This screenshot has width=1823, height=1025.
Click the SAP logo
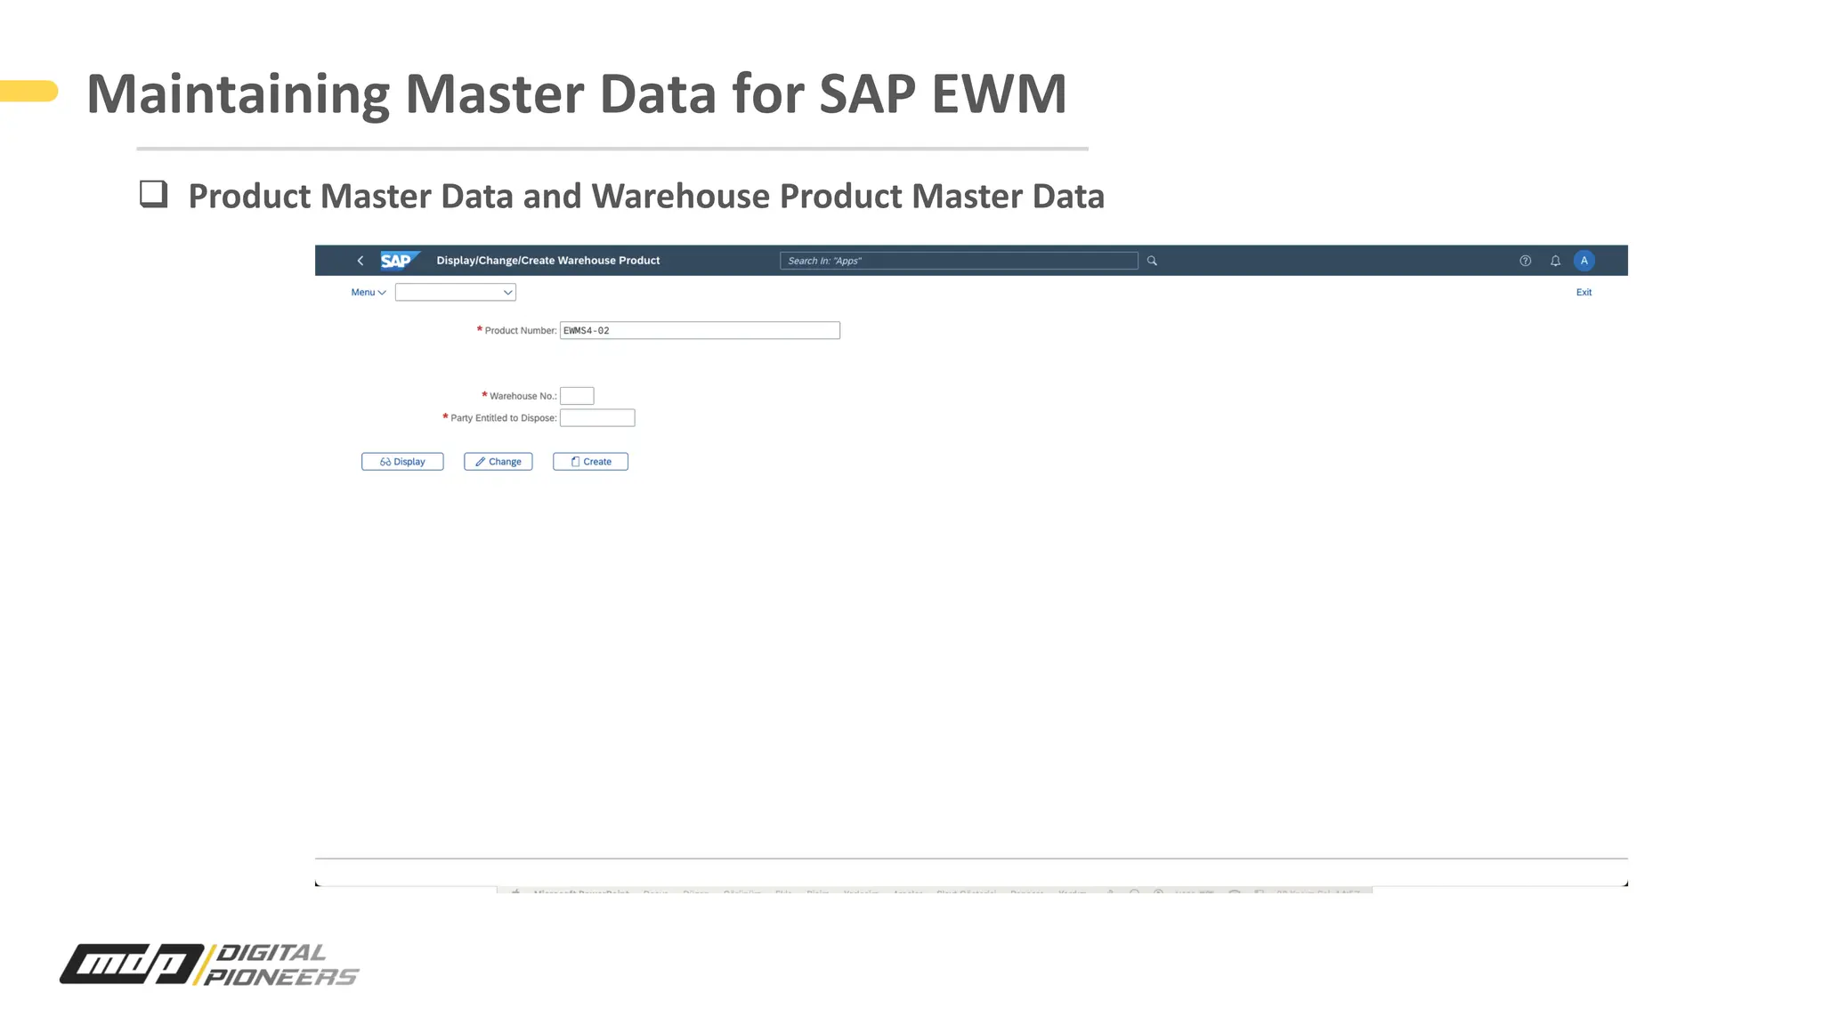click(400, 261)
